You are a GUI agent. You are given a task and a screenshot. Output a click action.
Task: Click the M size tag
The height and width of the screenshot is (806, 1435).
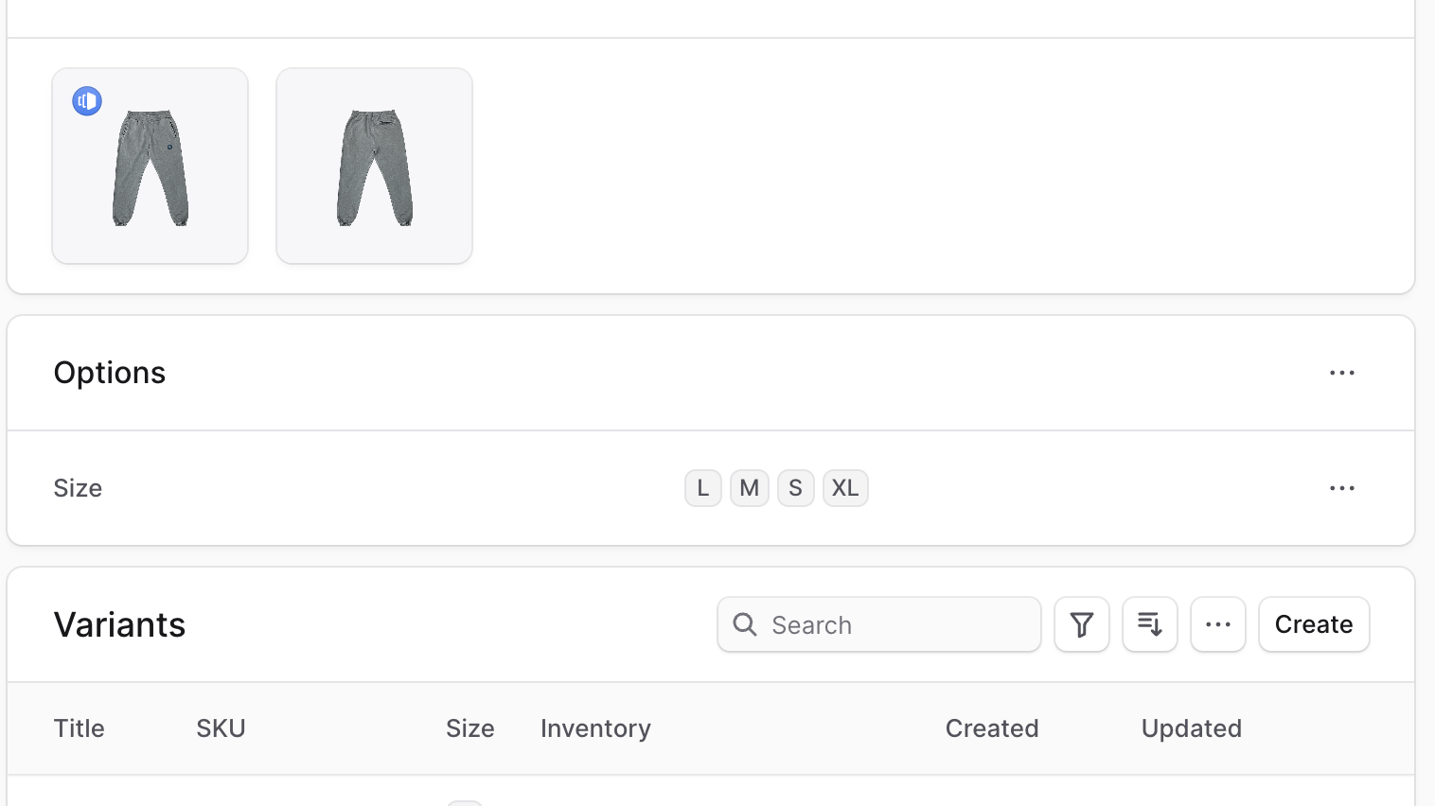point(750,488)
